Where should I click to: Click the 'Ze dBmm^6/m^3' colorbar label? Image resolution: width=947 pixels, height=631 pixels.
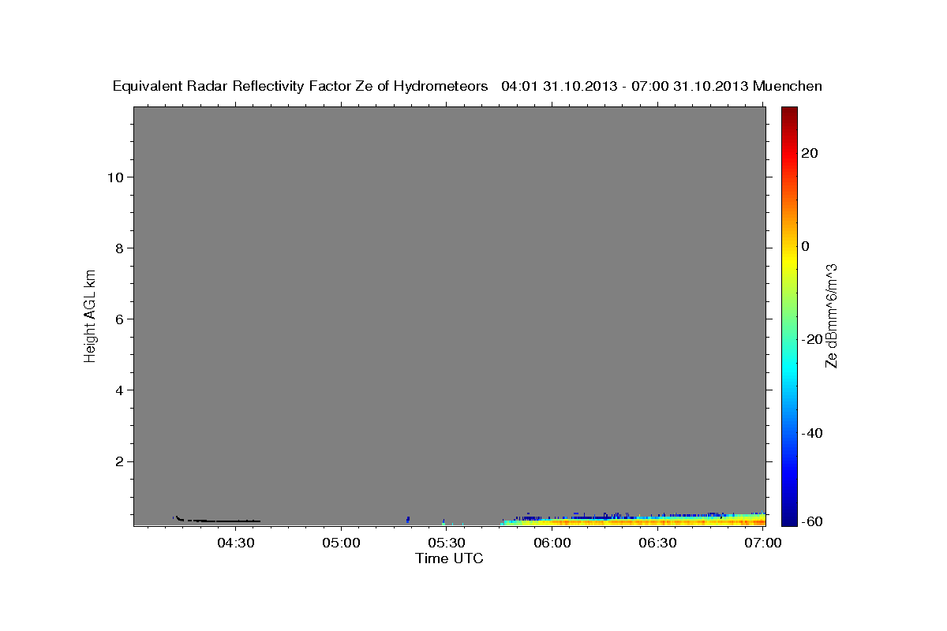pos(830,315)
